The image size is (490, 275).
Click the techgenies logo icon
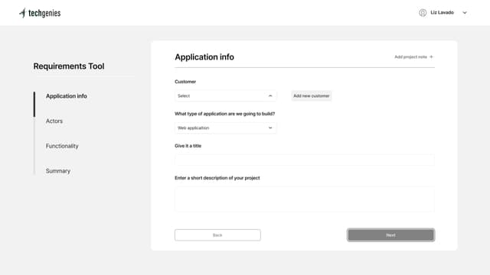[x=22, y=13]
